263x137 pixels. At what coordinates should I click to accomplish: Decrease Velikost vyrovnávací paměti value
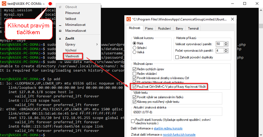click(226, 45)
